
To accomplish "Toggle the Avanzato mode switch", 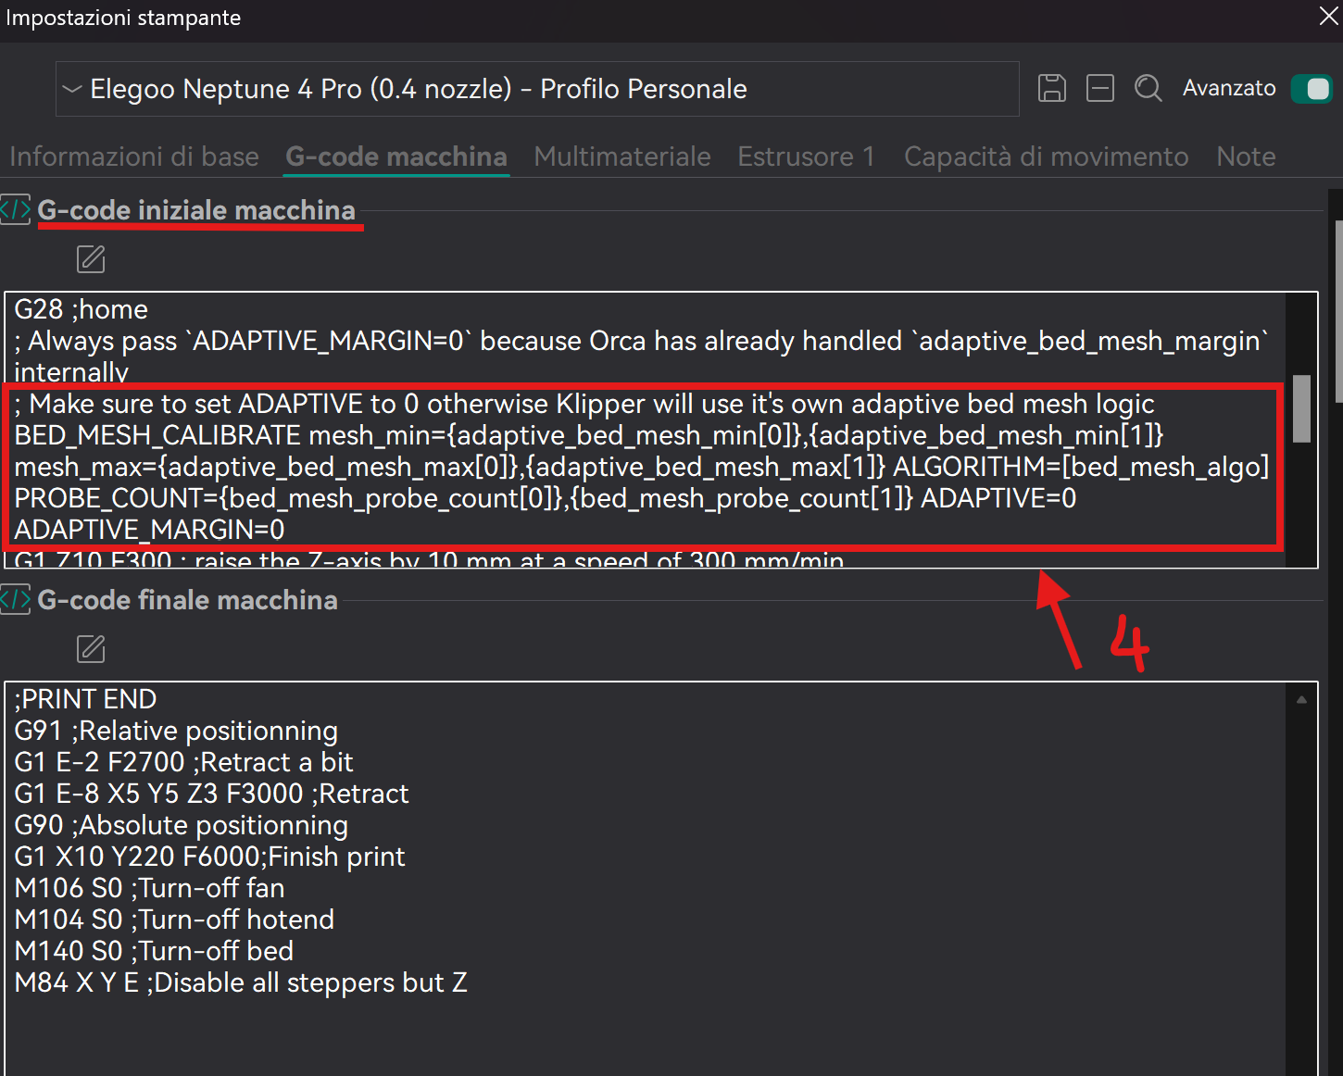I will coord(1312,89).
